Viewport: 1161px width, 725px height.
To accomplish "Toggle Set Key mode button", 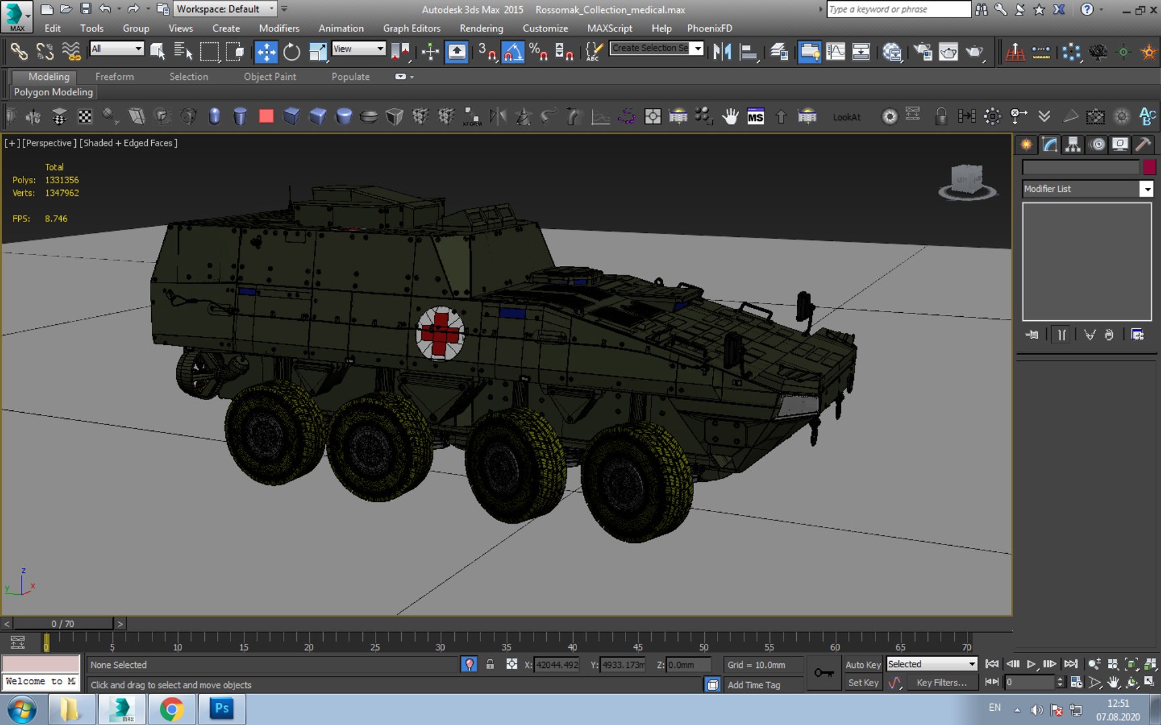I will (x=863, y=683).
